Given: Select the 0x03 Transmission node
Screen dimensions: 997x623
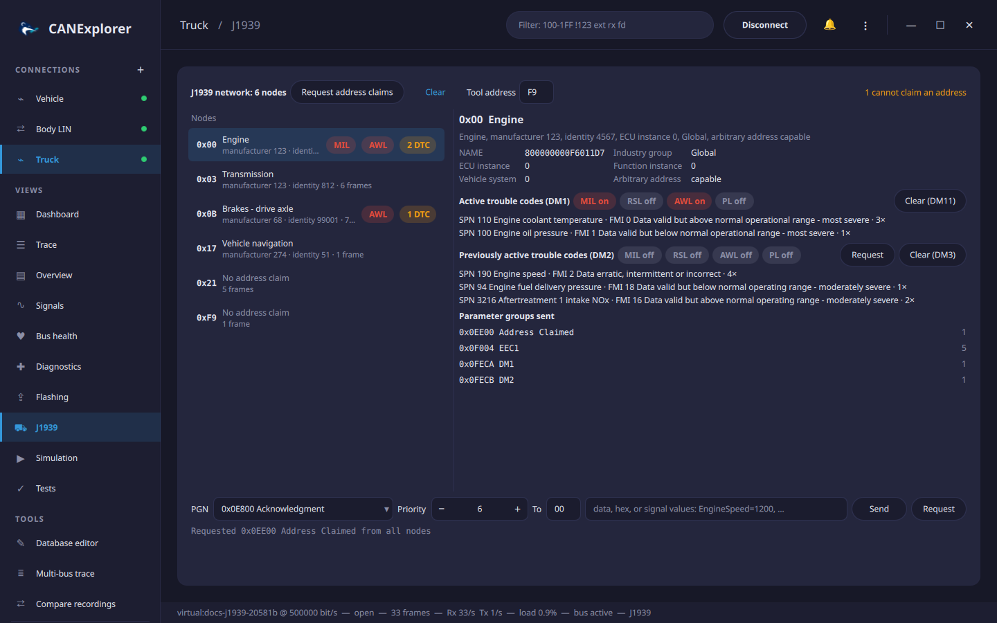Looking at the screenshot, I should tap(316, 179).
